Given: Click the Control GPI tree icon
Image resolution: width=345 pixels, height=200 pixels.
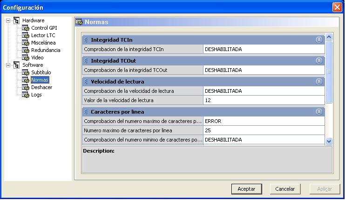Looking at the screenshot, I should [26, 28].
